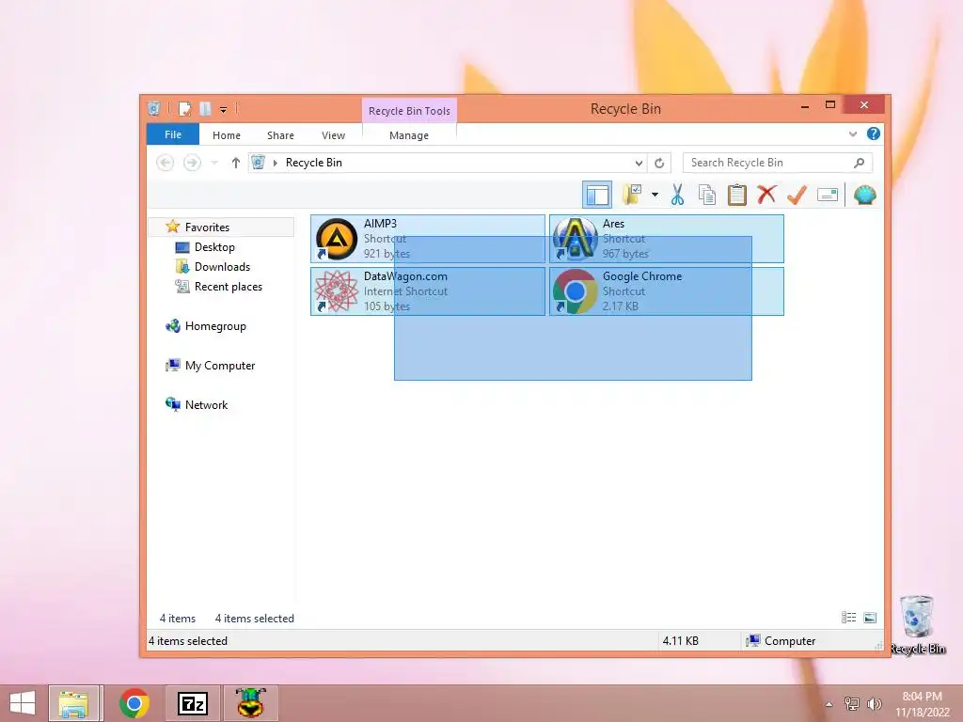
Task: Expand the address bar history dropdown
Action: (639, 163)
